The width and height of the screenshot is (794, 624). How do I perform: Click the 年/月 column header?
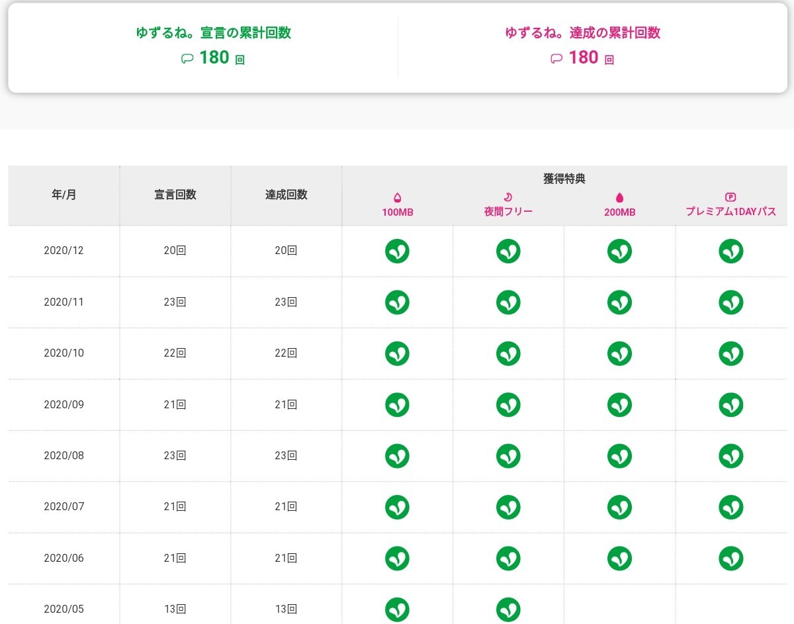click(x=64, y=195)
